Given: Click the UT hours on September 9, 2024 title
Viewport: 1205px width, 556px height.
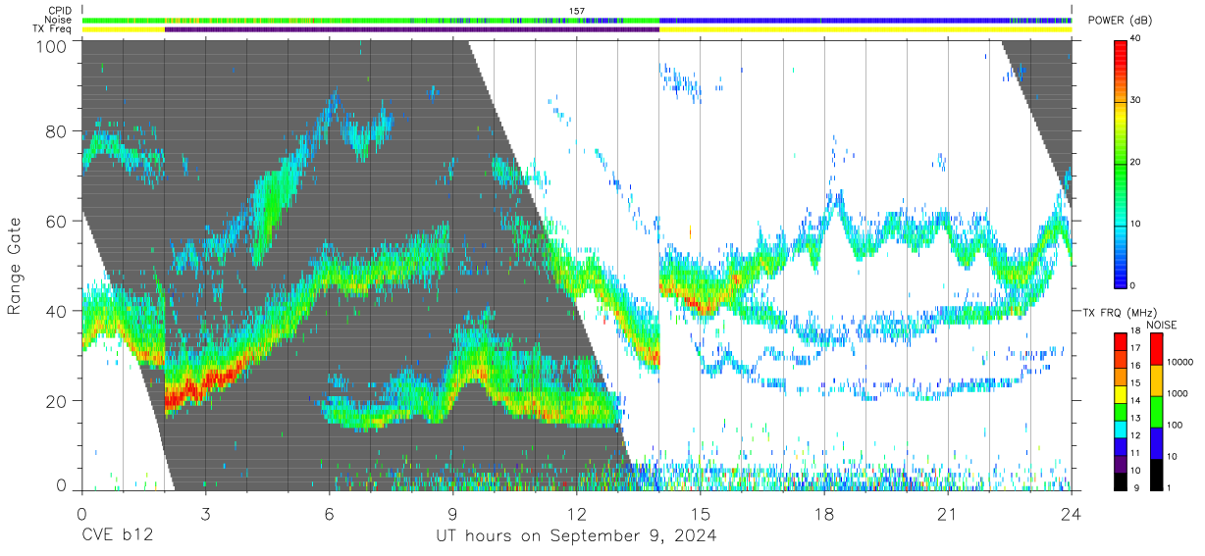Looking at the screenshot, I should click(x=576, y=536).
